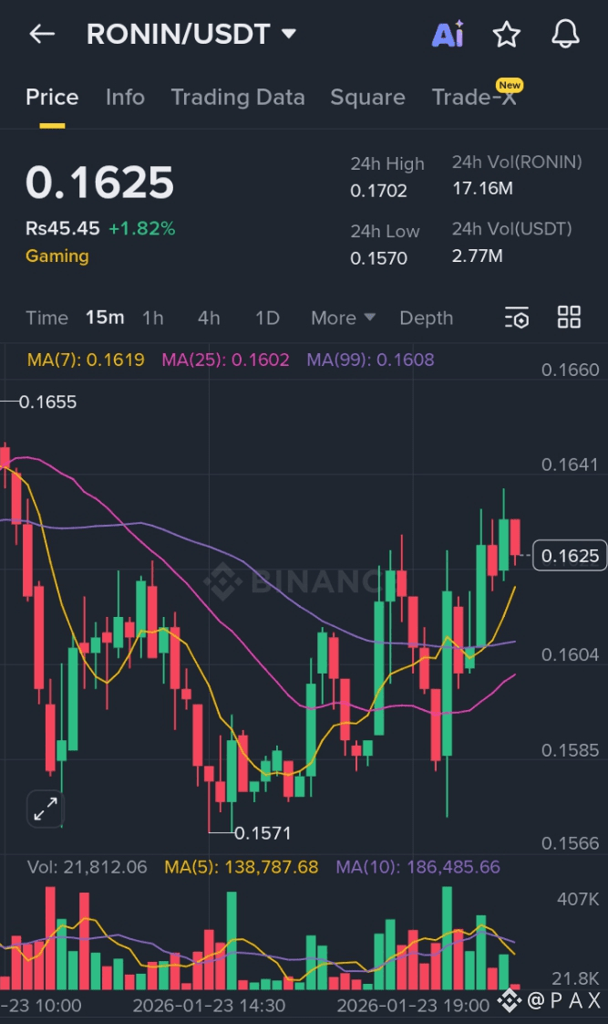Tap the current price 0.1625 axis marker

570,556
